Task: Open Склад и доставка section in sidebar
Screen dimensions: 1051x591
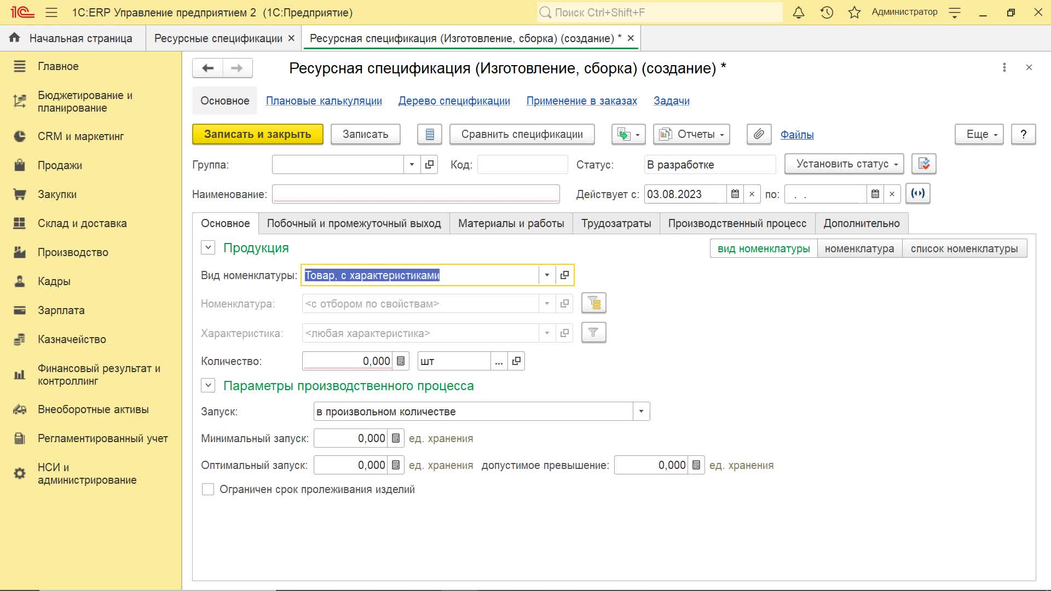Action: 82,223
